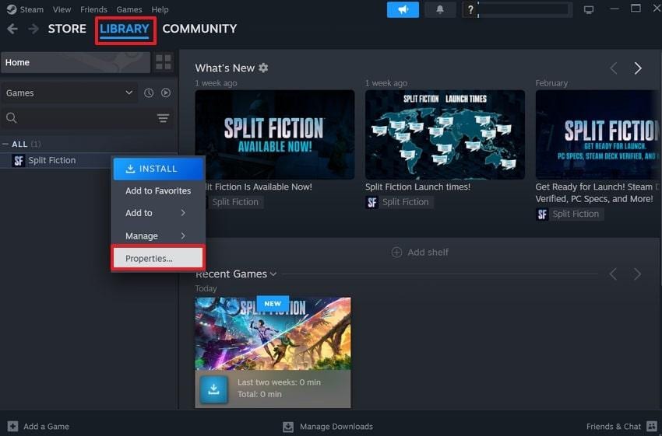This screenshot has width=662, height=436.
Task: Open the notifications bell
Action: click(x=440, y=9)
